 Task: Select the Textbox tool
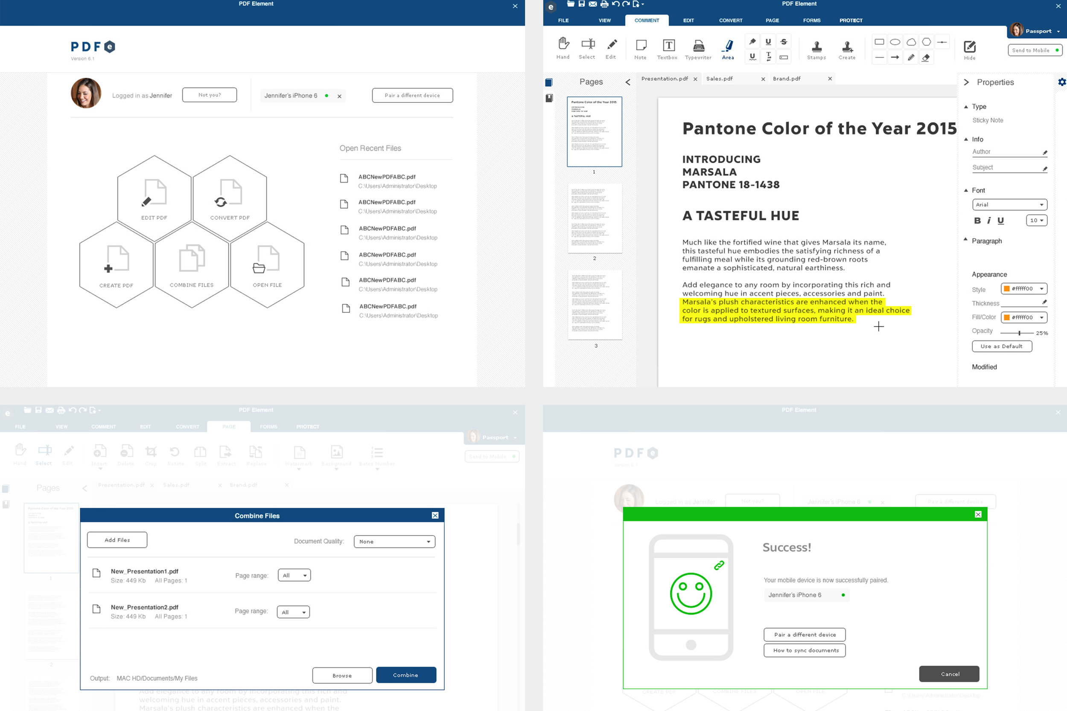[x=668, y=50]
